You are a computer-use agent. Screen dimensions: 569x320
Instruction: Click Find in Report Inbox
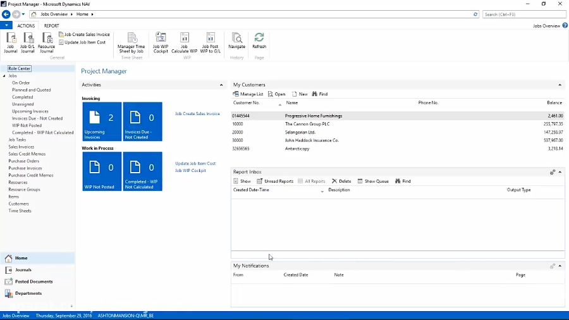[403, 181]
